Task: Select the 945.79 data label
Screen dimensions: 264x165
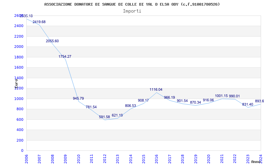Action: pos(78,98)
